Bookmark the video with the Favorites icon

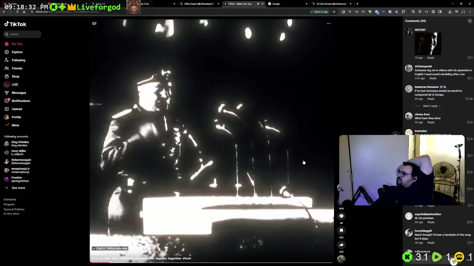341,231
